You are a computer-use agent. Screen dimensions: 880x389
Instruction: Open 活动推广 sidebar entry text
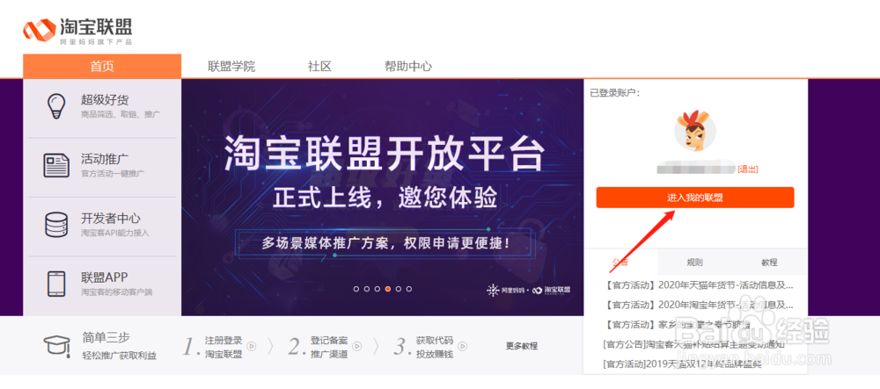pos(105,159)
